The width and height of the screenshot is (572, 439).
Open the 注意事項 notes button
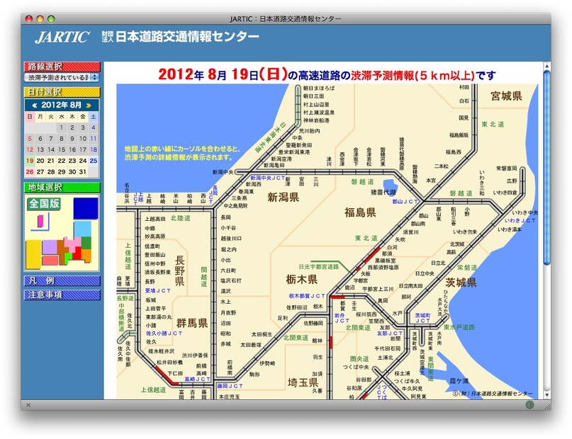[x=62, y=295]
